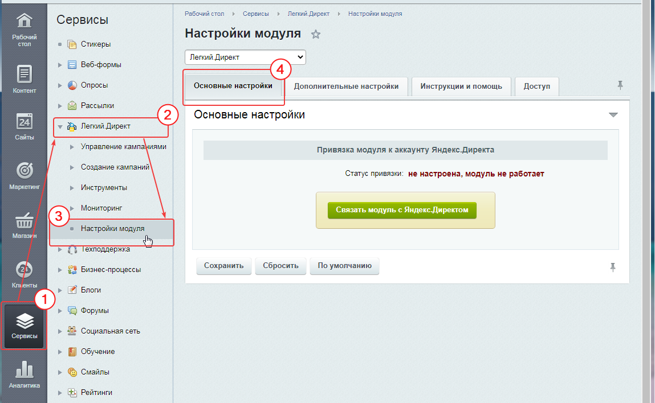Screen dimensions: 655x403
Task: Open the Сайты sidebar section
Action: 25,126
